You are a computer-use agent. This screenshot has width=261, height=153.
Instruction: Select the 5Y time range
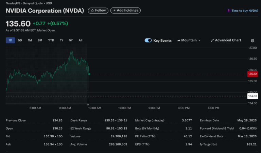tap(71, 40)
